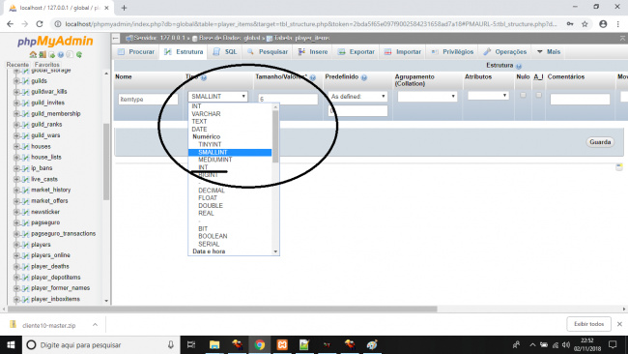
Task: Open the market_offers table link
Action: pos(49,201)
